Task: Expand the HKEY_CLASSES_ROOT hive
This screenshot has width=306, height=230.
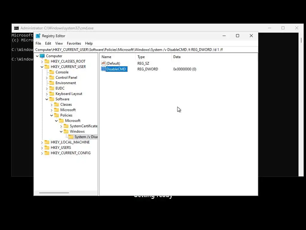Action: (x=42, y=62)
